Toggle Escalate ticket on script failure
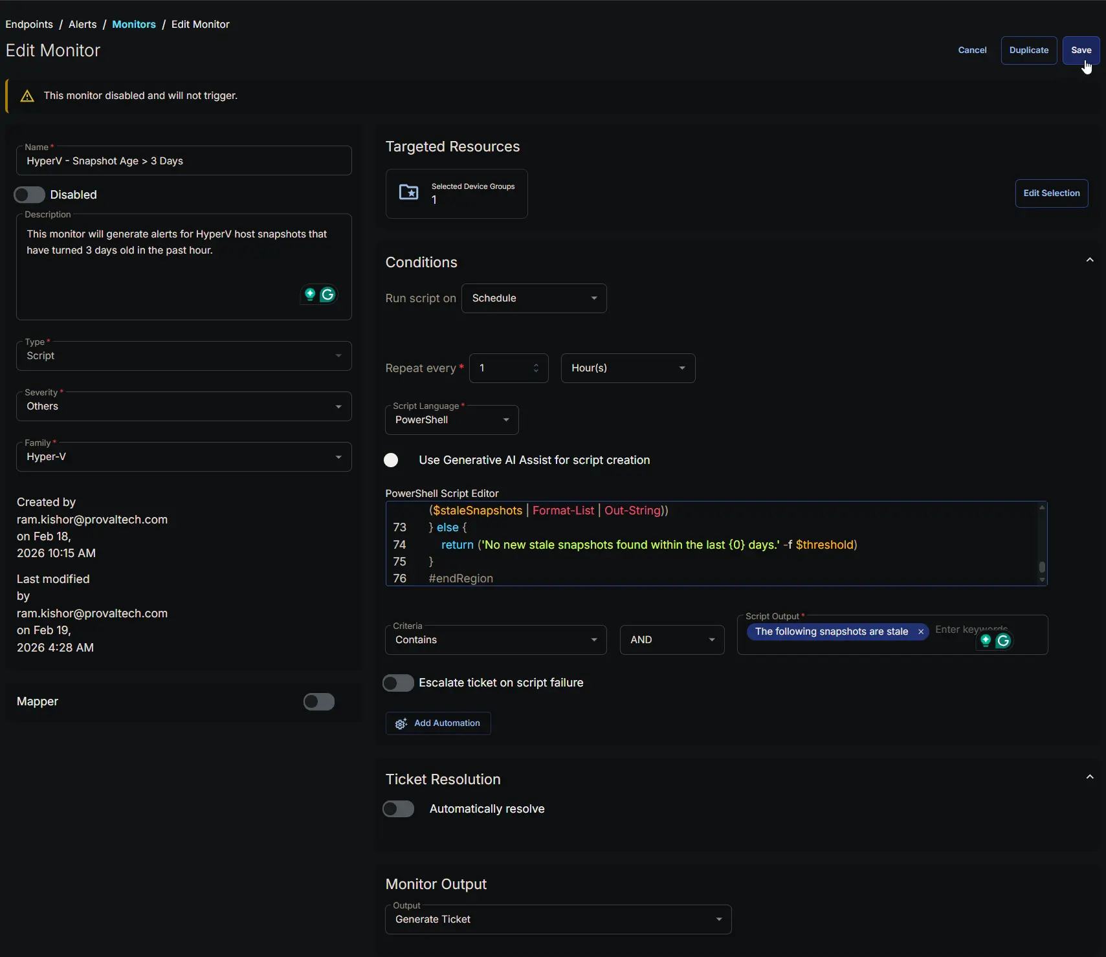The height and width of the screenshot is (957, 1106). coord(398,683)
